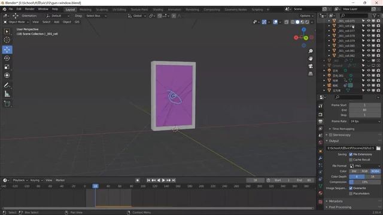The image size is (383, 215).
Task: Toggle camera view icon in viewport
Action: point(311,66)
